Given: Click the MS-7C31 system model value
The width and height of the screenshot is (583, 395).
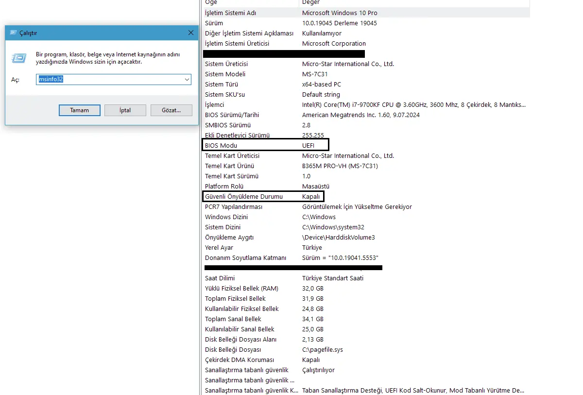Looking at the screenshot, I should coord(314,74).
